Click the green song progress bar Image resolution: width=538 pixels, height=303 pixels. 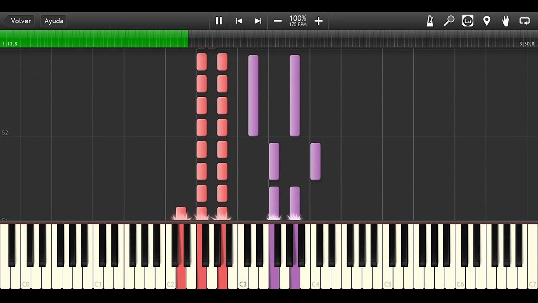[x=94, y=39]
